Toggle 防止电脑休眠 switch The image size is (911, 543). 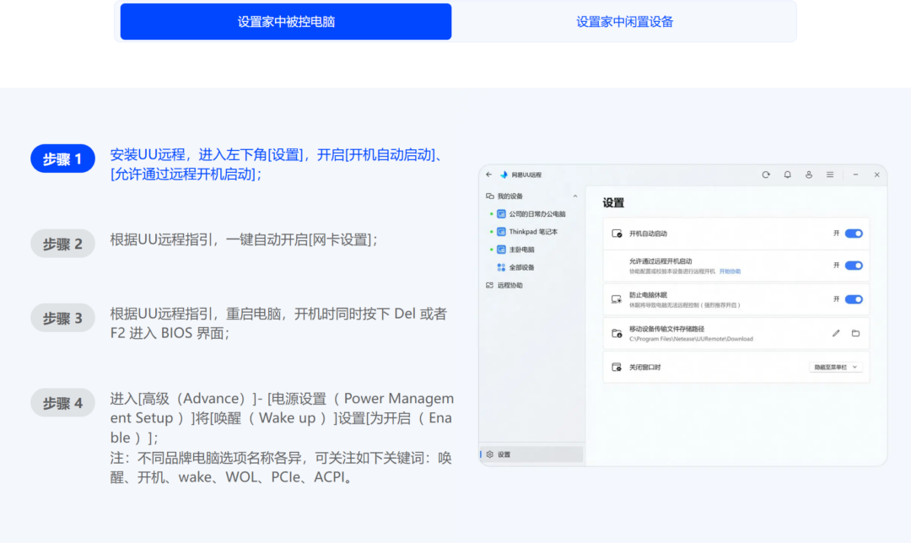854,299
